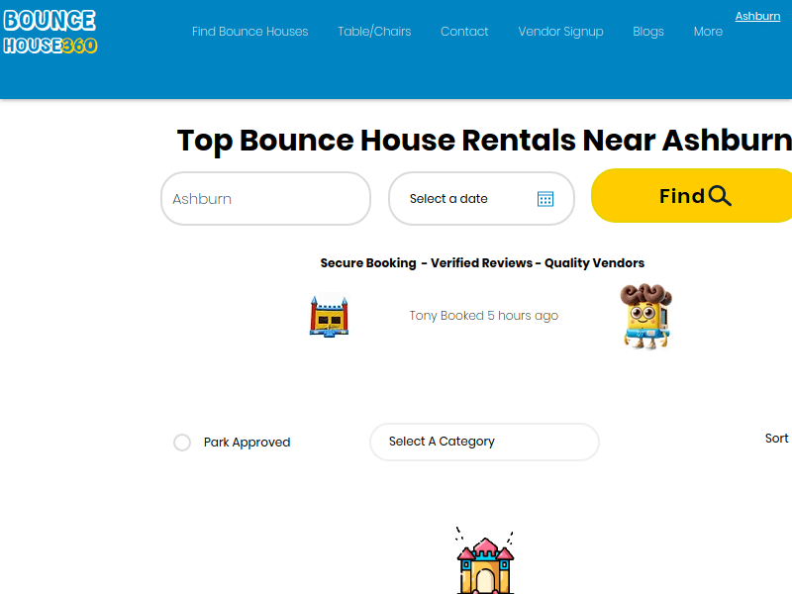Go to the Contact page
The image size is (792, 594).
click(464, 32)
